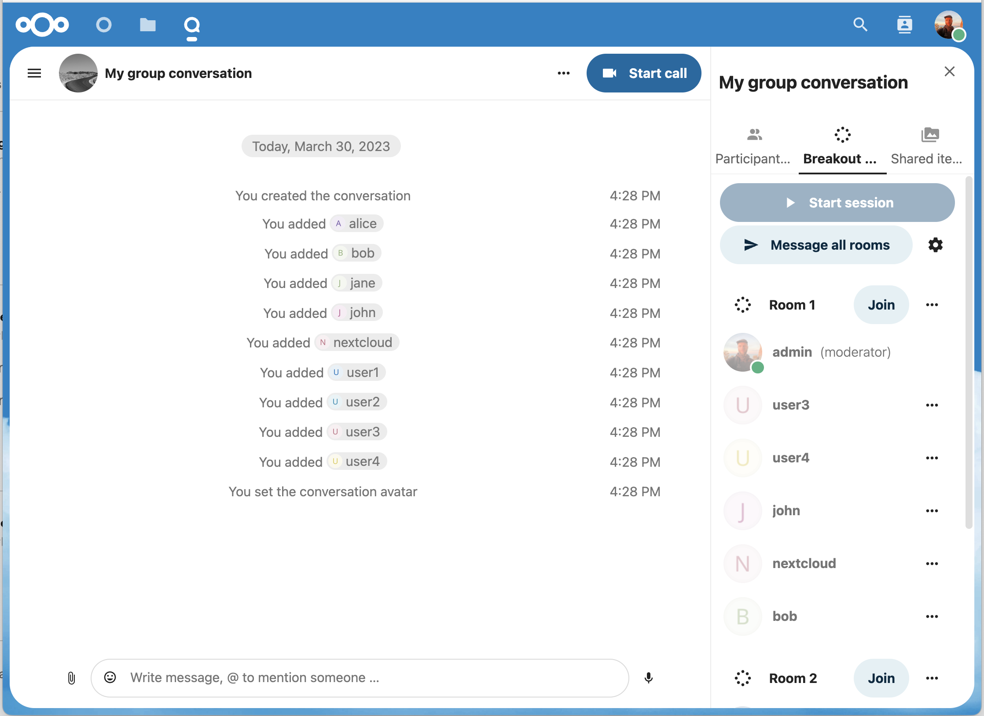Click the search icon in top bar
Screen dimensions: 984x716
click(x=860, y=25)
